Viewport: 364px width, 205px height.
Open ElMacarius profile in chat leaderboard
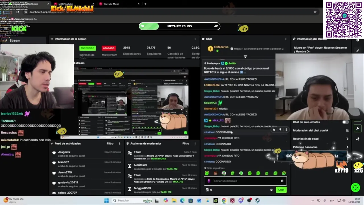pyautogui.click(x=221, y=47)
